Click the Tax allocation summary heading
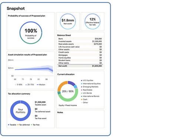 click(19, 94)
